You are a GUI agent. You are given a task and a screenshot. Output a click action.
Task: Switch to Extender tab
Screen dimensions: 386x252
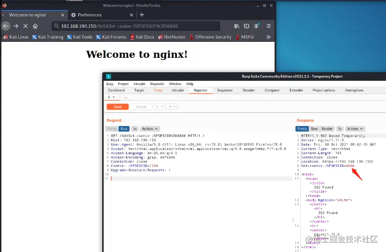point(296,90)
